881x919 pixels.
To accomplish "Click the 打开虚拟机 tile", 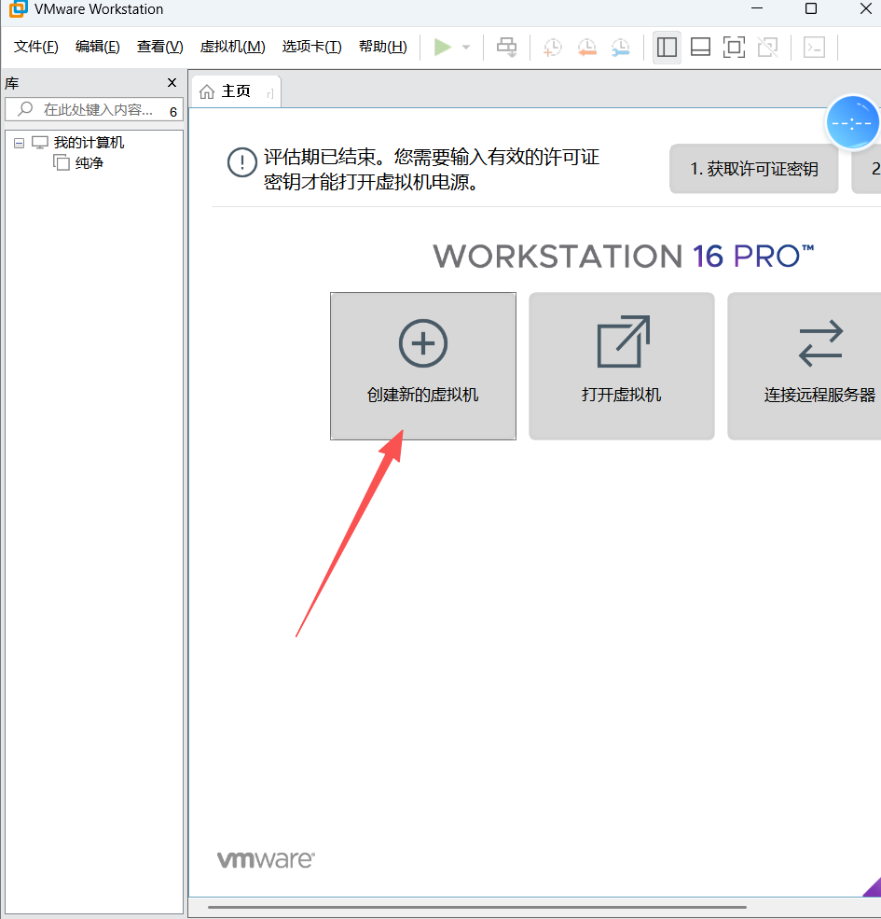I will click(622, 366).
